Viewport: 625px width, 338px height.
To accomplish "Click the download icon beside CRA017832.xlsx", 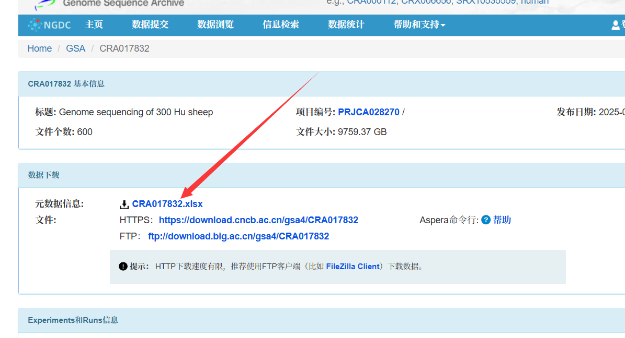I will 124,204.
